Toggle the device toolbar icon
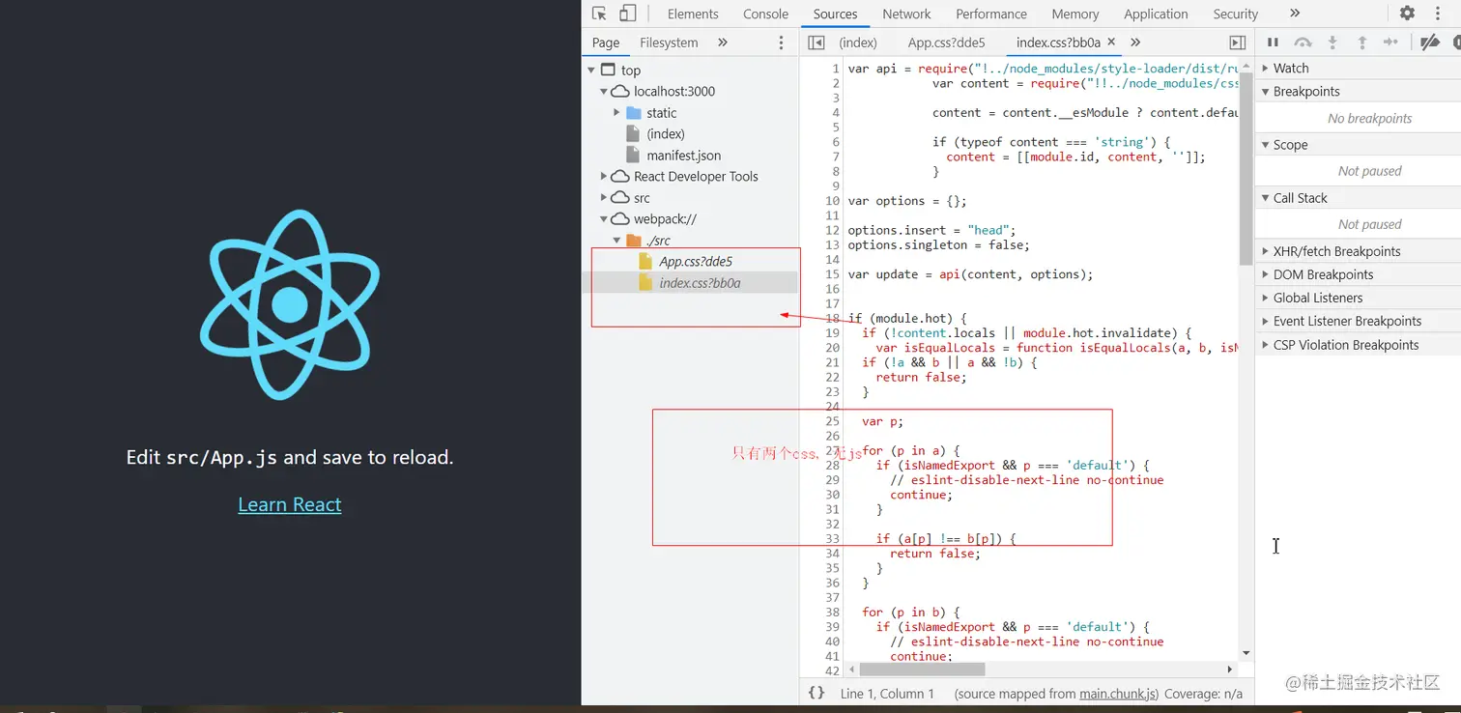The image size is (1461, 713). 628,14
